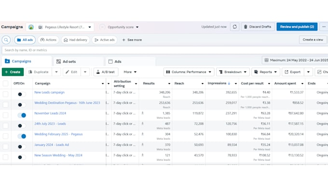
Task: Open the November Leads 2024 campaign link
Action: pos(50,114)
